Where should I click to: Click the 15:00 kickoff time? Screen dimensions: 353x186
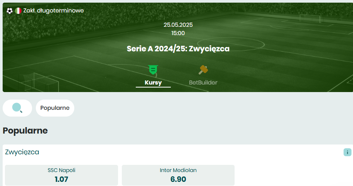pos(178,33)
